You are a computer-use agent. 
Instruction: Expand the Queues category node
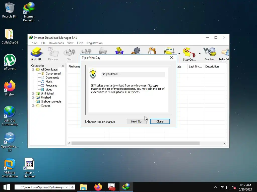click(x=33, y=106)
